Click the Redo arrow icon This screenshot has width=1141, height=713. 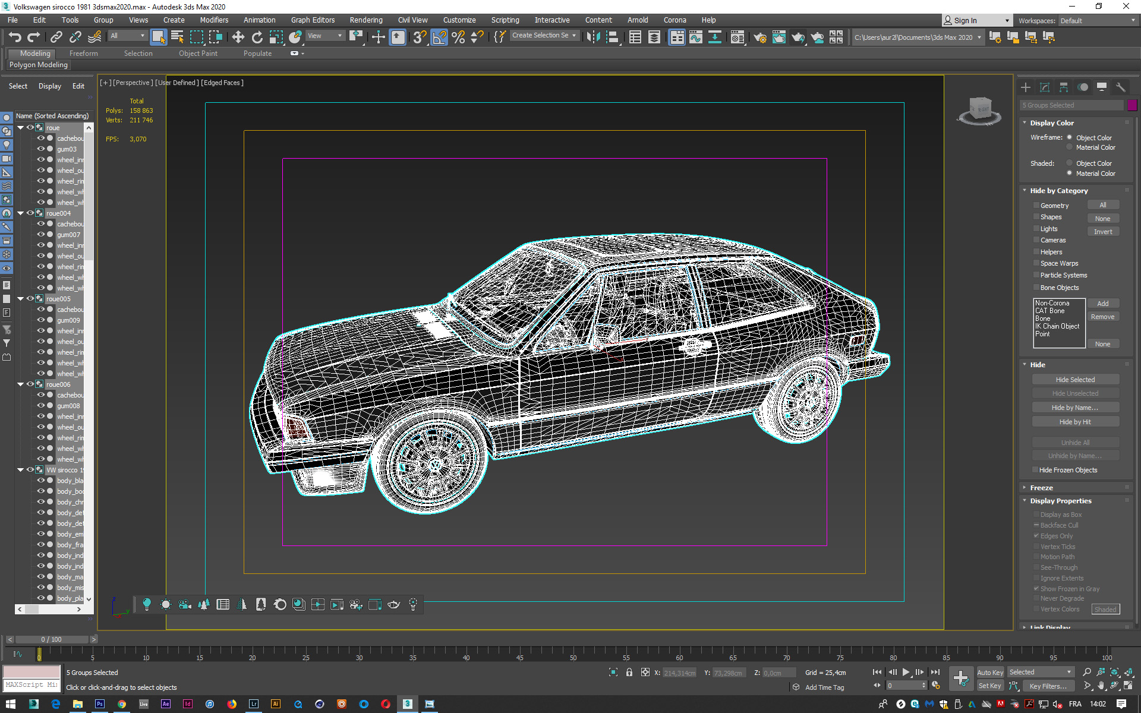34,37
